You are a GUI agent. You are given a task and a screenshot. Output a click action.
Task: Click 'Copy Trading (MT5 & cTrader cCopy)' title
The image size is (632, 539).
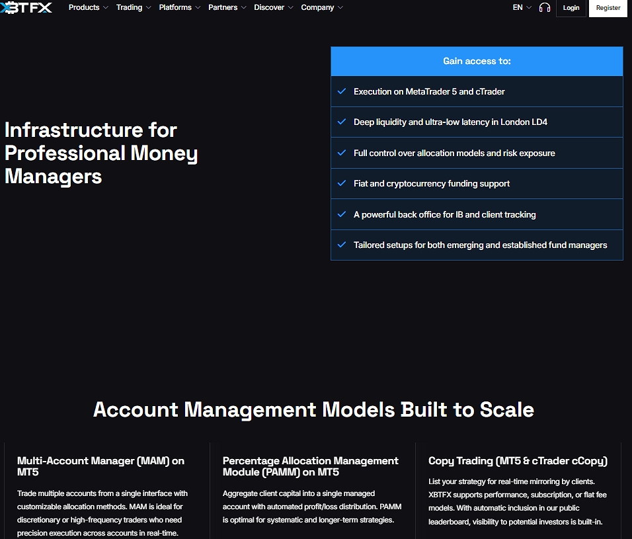(518, 461)
